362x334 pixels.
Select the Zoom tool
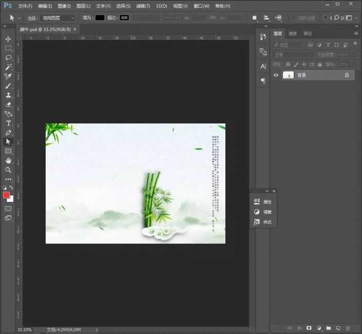point(8,170)
